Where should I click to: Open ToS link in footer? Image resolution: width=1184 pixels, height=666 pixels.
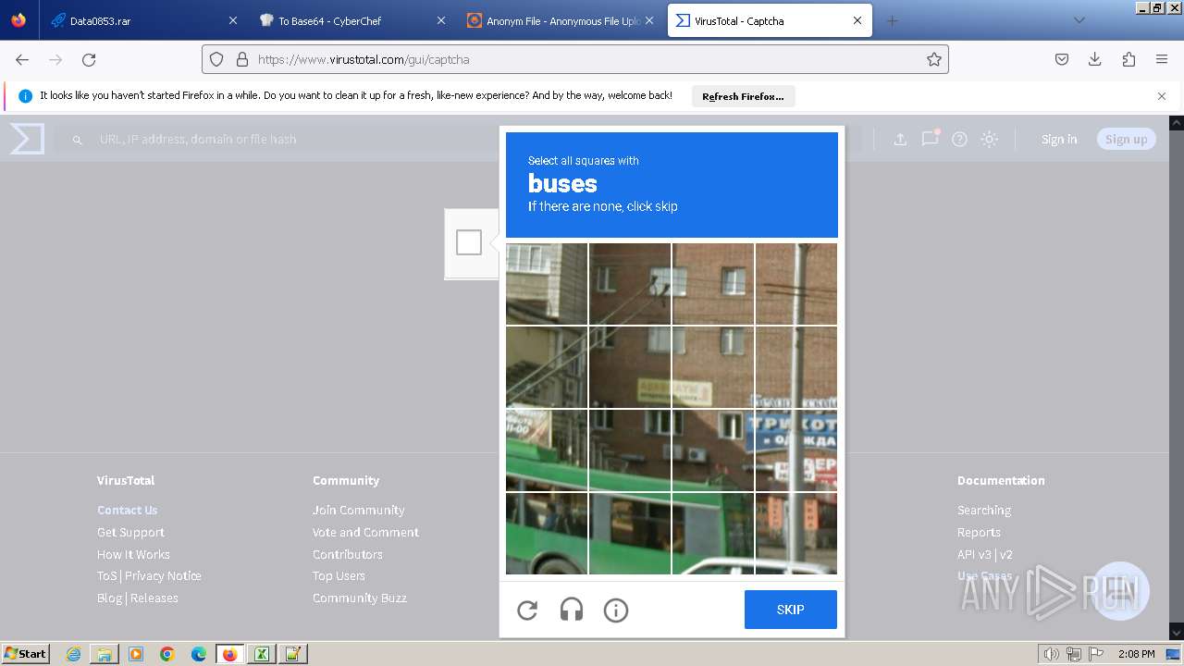pos(107,575)
